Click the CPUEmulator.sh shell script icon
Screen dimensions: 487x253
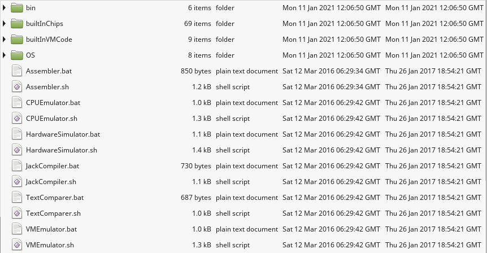point(16,119)
